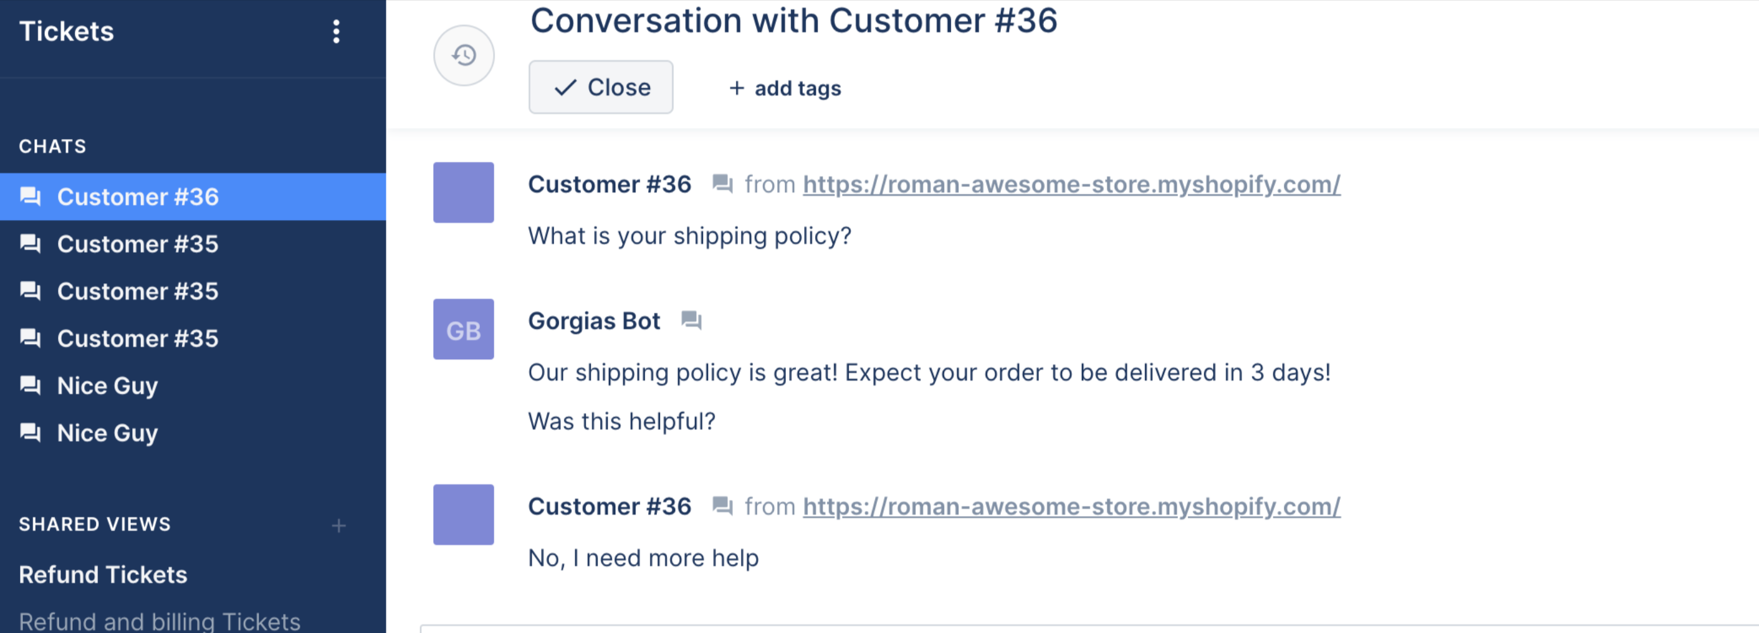Click the first Customer #36 purple avatar
1759x633 pixels.
(463, 193)
